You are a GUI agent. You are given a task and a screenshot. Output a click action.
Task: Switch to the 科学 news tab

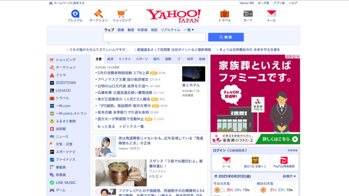click(190, 59)
